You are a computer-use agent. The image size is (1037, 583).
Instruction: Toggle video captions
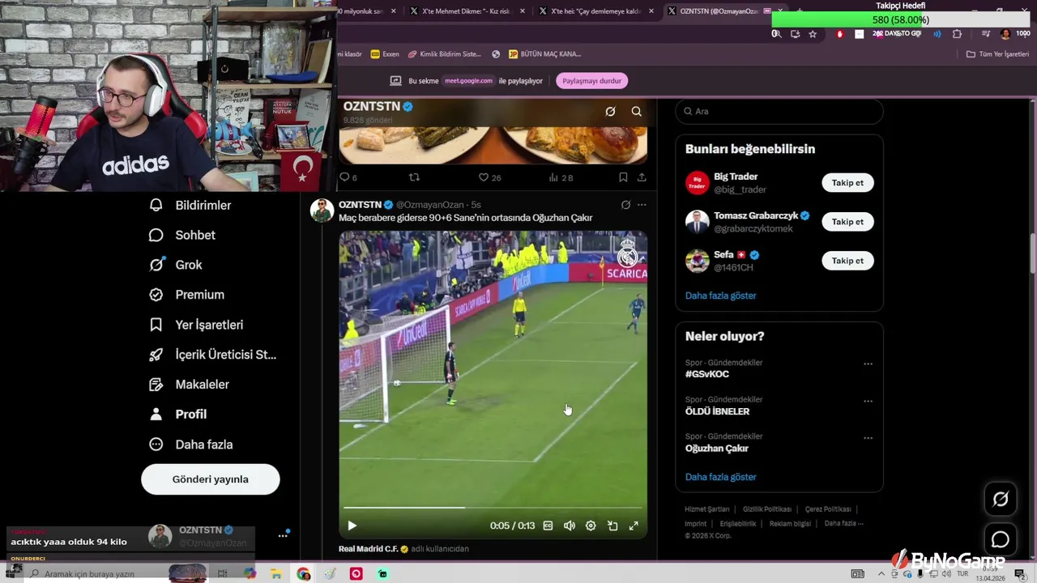pyautogui.click(x=548, y=526)
